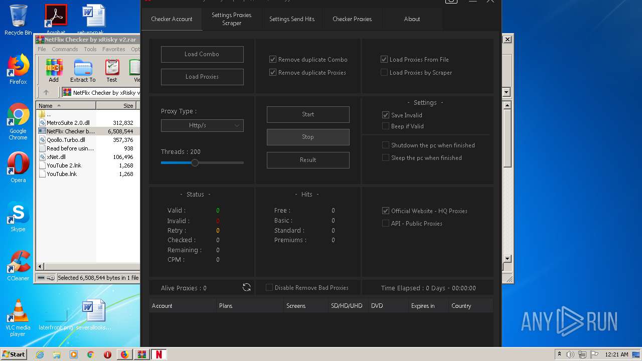Launch CCleaner from the desktop
642x361 pixels.
click(x=18, y=265)
